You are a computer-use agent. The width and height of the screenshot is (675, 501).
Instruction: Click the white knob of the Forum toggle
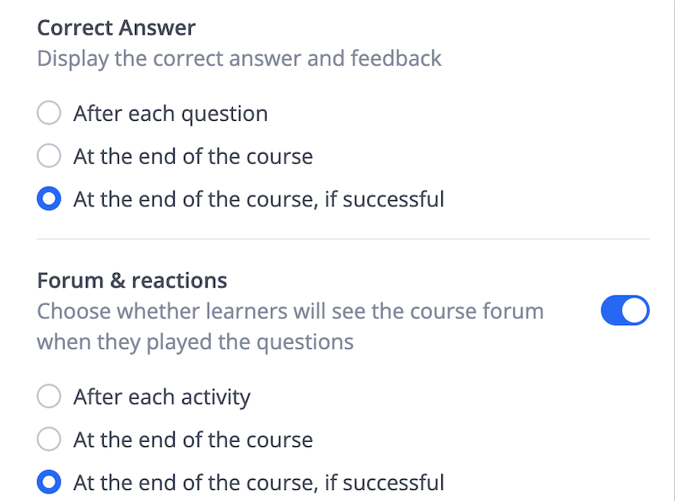click(x=635, y=311)
